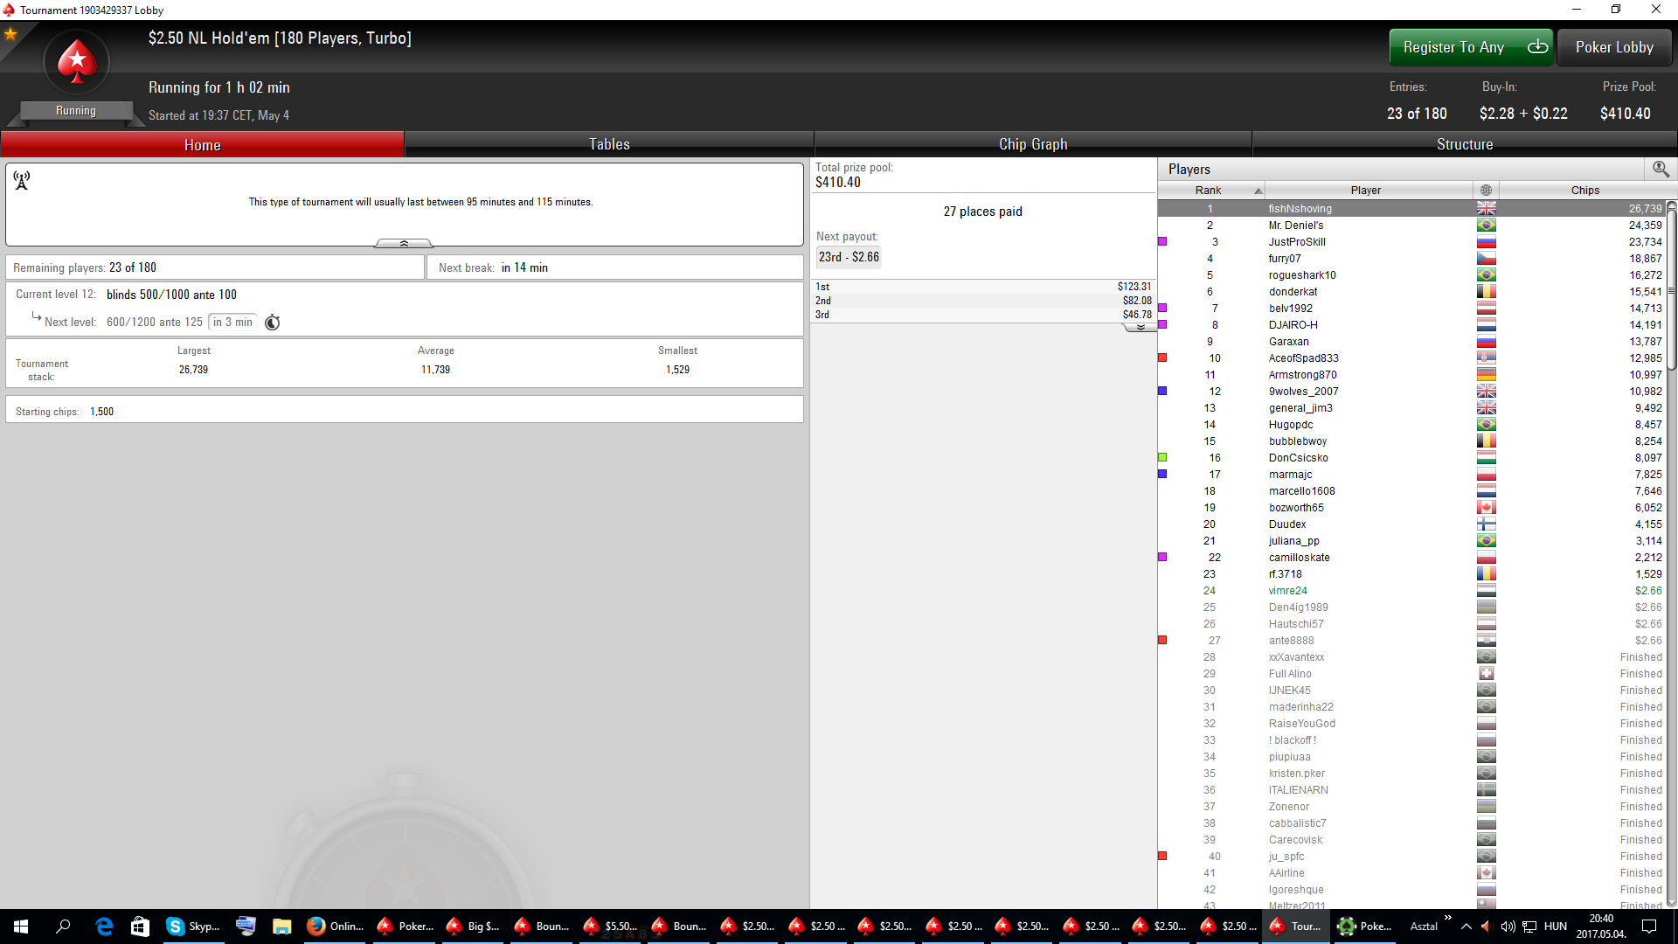Switch to the Tables tab
This screenshot has height=944, width=1678.
609,144
